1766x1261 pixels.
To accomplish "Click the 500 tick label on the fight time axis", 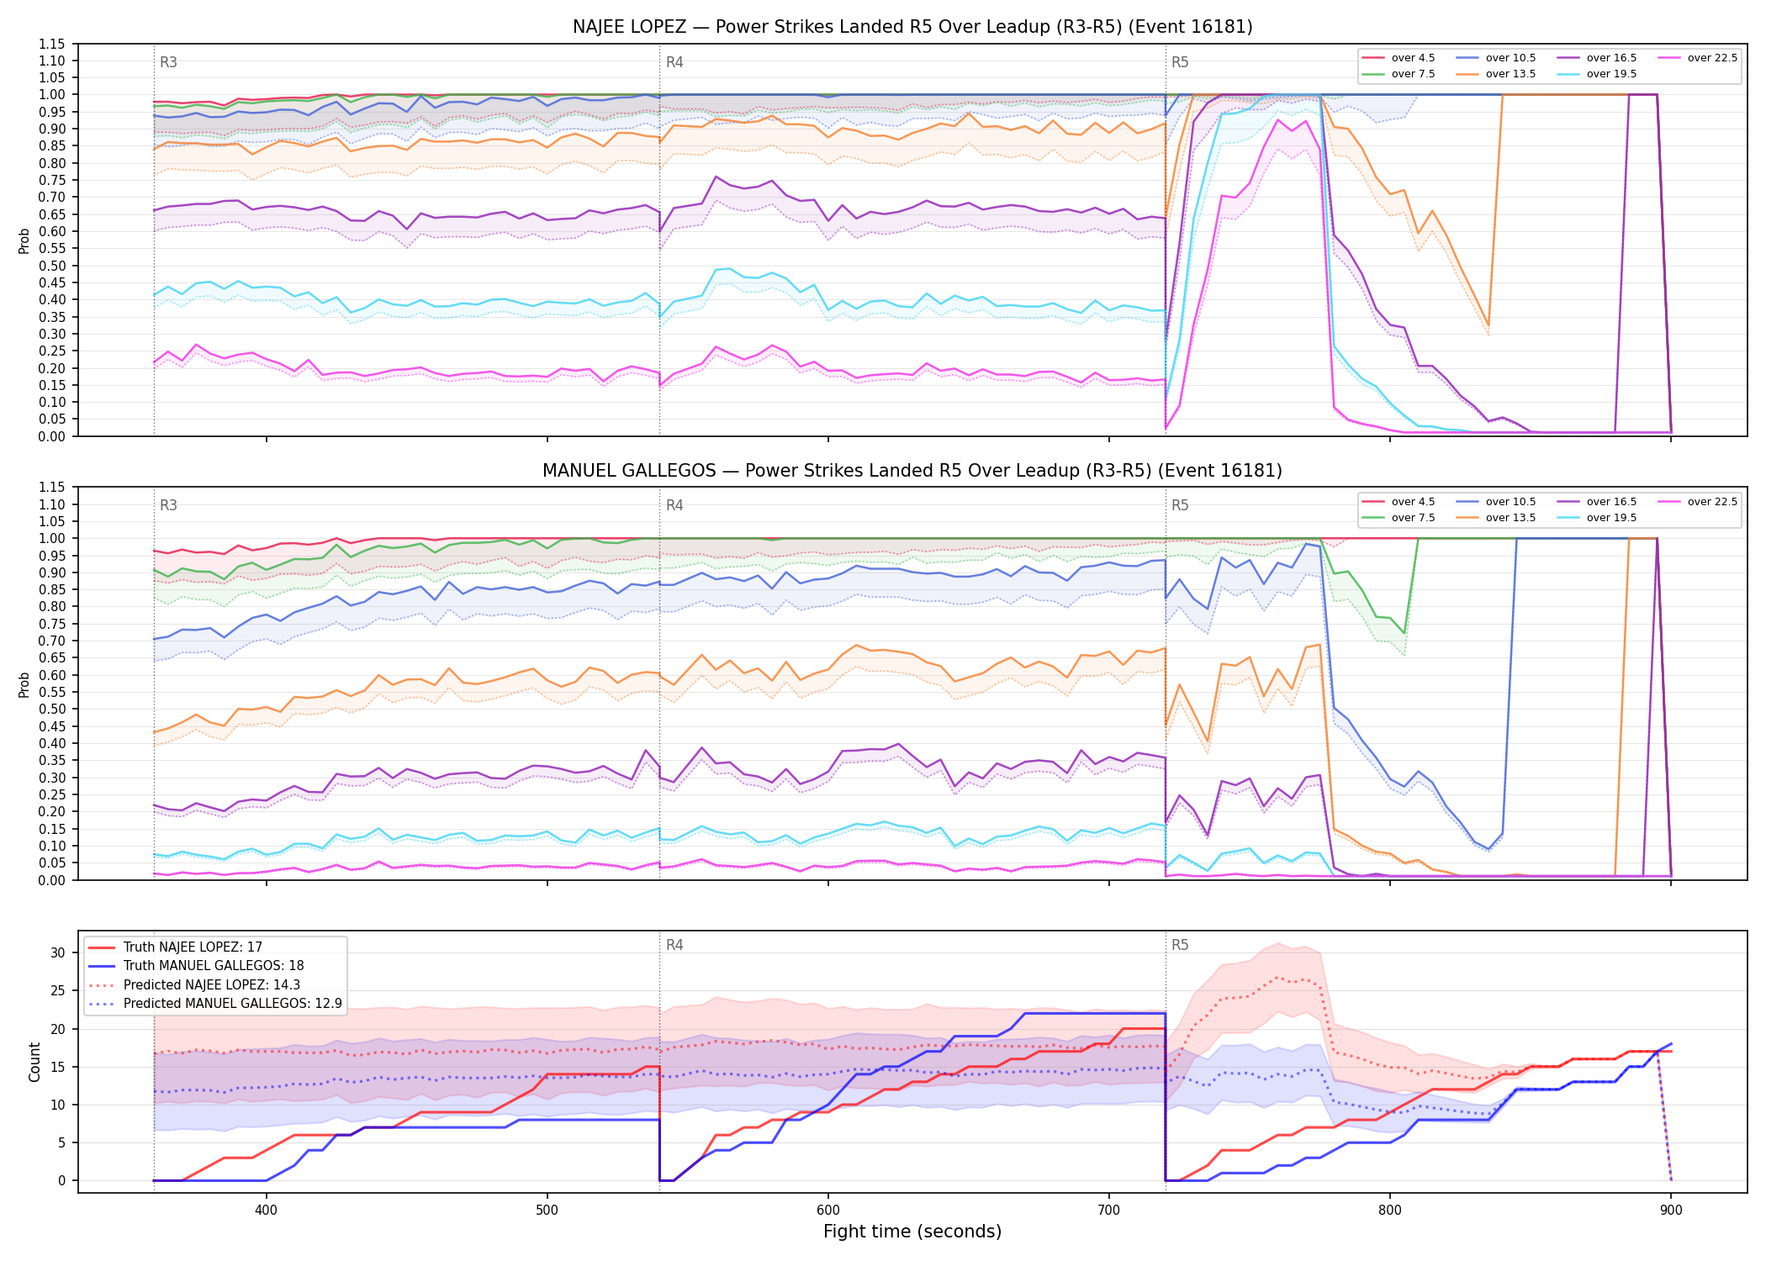I will point(547,1210).
